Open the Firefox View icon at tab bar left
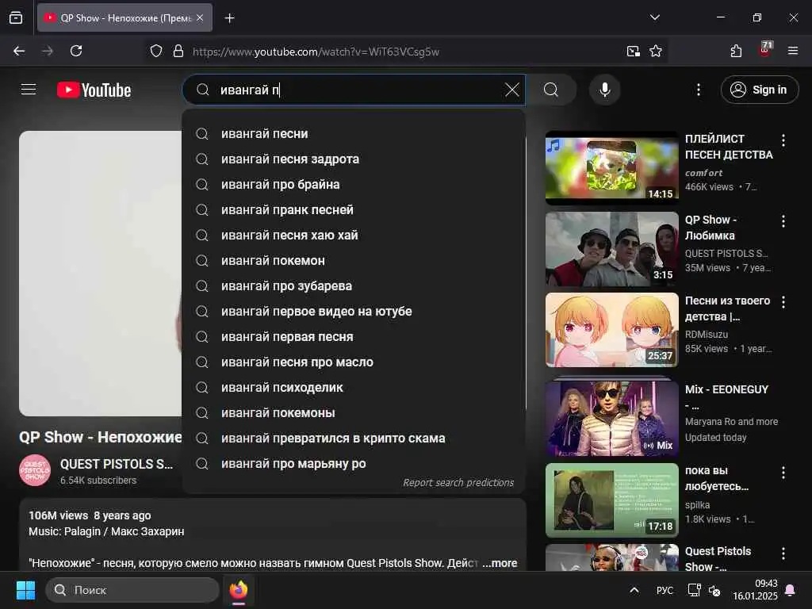 coord(16,17)
